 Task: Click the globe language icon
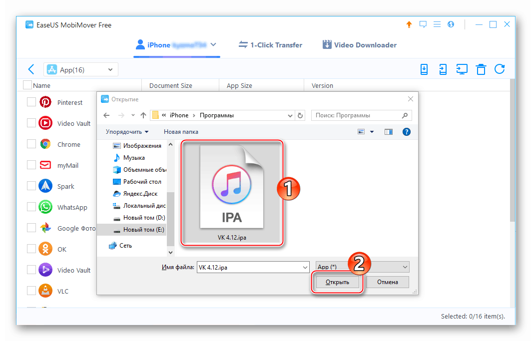click(451, 24)
